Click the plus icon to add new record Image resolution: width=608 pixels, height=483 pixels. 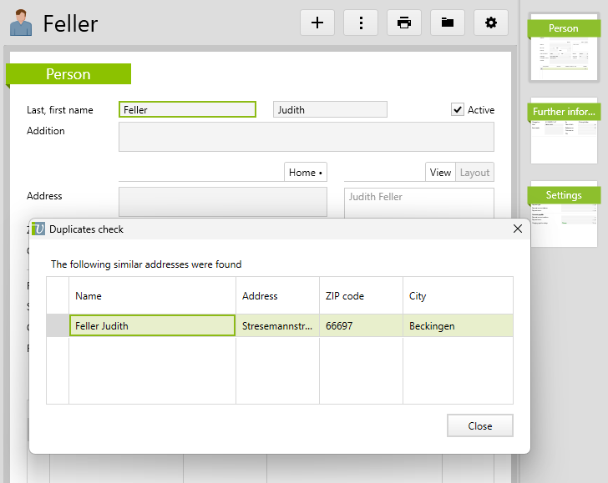tap(317, 23)
